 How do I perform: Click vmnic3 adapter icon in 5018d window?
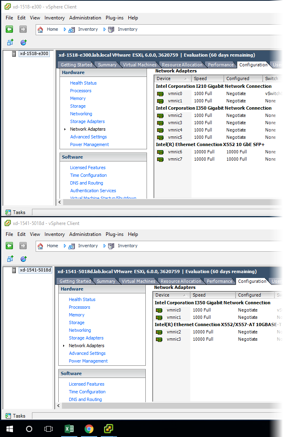[159, 339]
